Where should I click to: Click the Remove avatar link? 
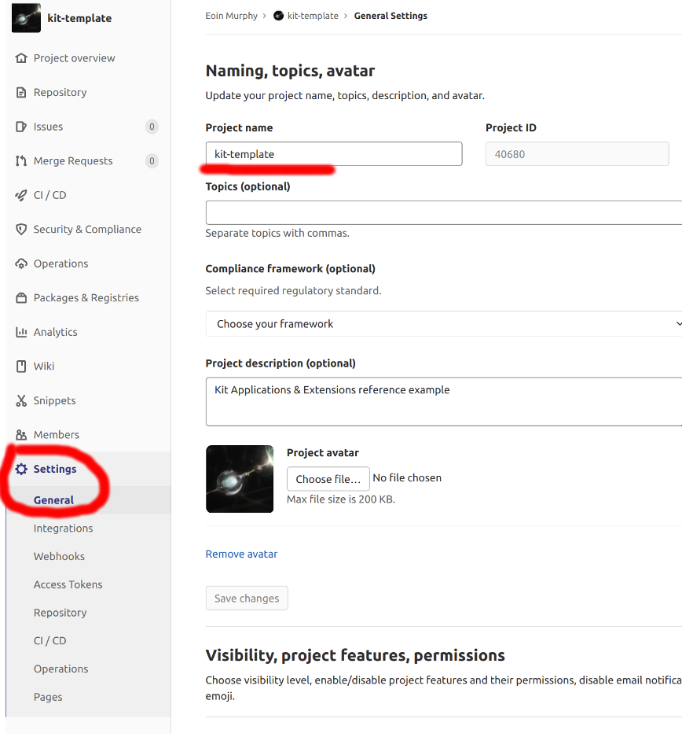(241, 554)
